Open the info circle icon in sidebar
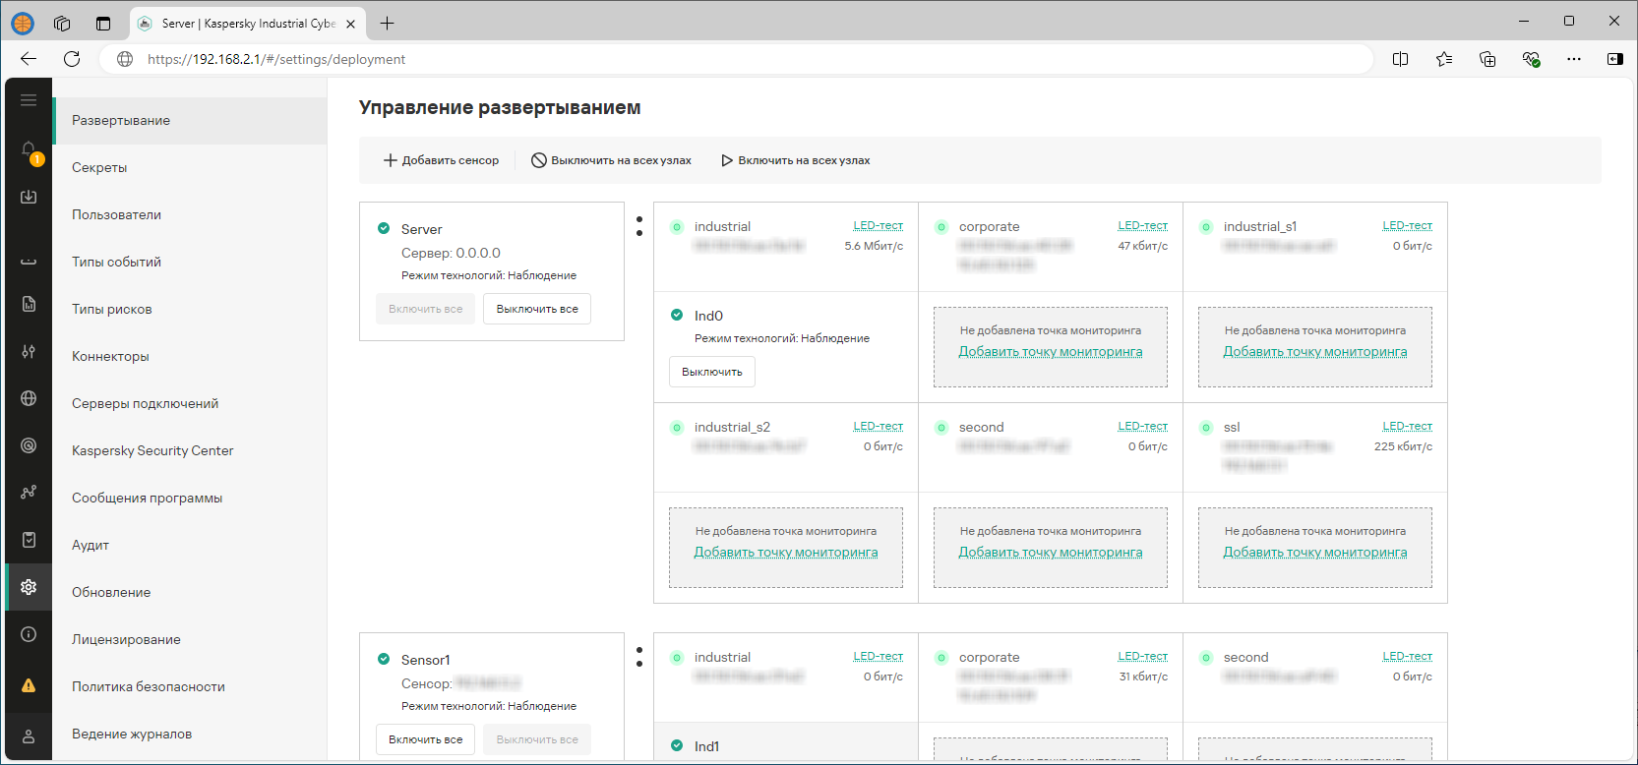 (x=29, y=634)
